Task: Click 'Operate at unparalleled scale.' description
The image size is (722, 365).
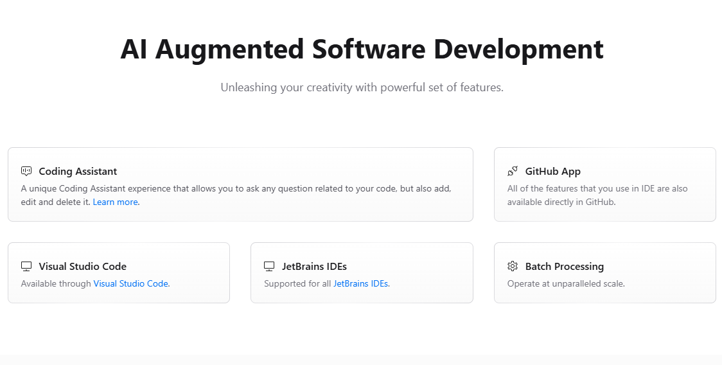Action: tap(566, 283)
